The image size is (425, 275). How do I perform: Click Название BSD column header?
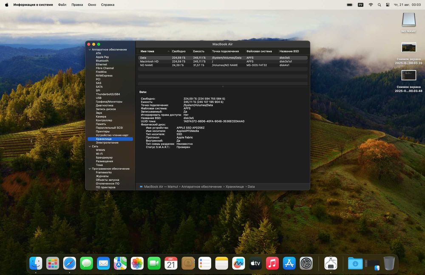[x=289, y=51]
